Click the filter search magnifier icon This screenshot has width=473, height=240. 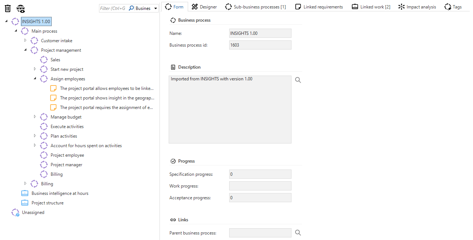(x=131, y=8)
